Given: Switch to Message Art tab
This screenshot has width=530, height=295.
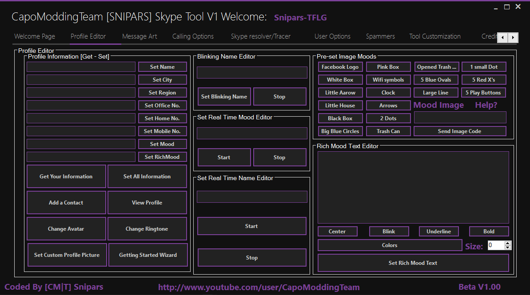Looking at the screenshot, I should coord(139,36).
